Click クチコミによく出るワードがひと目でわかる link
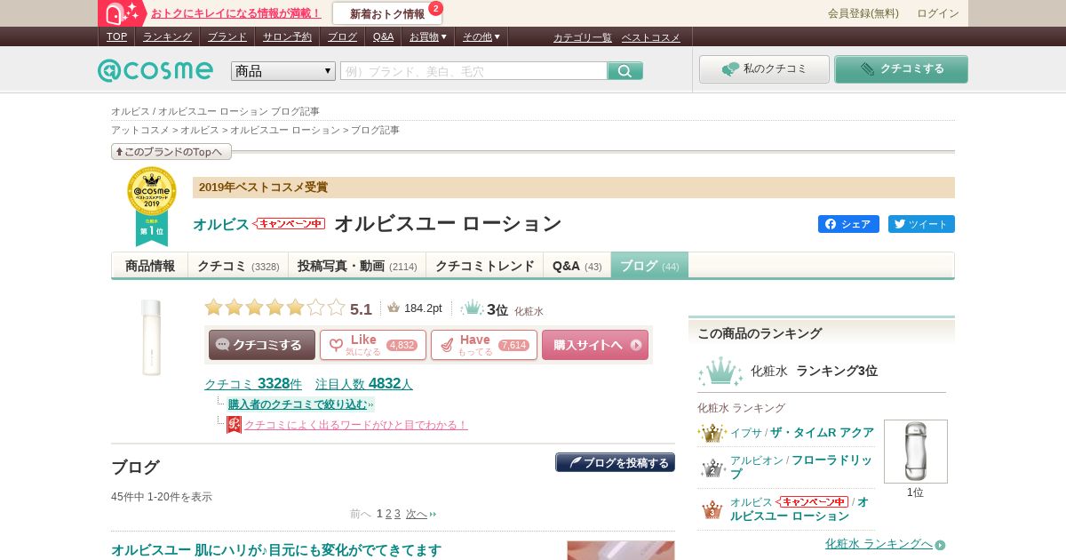 pyautogui.click(x=356, y=425)
